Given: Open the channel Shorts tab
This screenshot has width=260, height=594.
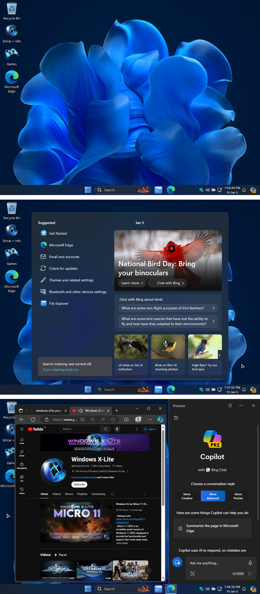Looking at the screenshot, I should coord(69,494).
